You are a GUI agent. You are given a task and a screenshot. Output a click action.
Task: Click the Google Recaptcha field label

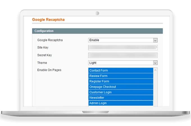(x=50, y=40)
